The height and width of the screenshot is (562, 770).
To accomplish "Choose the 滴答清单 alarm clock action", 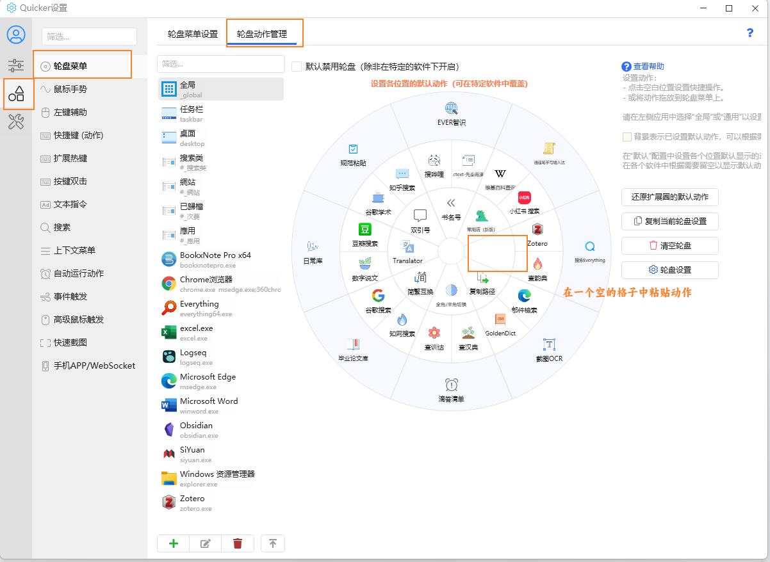I will [452, 391].
